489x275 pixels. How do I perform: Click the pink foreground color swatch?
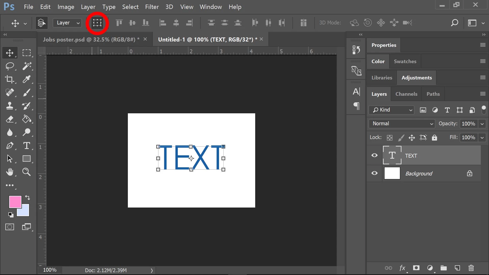click(x=15, y=201)
